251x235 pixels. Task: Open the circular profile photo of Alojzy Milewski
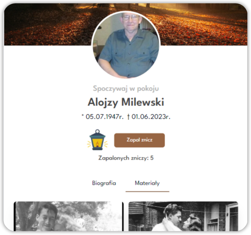pos(126,45)
